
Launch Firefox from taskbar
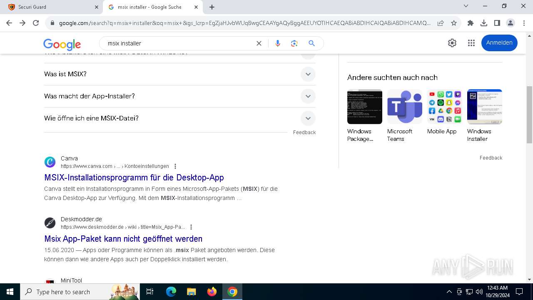(212, 292)
